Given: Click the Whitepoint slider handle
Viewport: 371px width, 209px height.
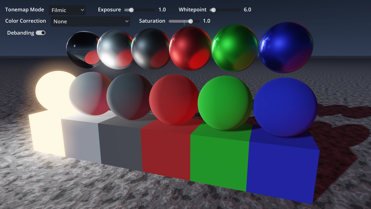Looking at the screenshot, I should [213, 10].
